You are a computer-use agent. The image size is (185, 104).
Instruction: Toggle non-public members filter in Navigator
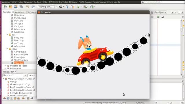(15, 98)
